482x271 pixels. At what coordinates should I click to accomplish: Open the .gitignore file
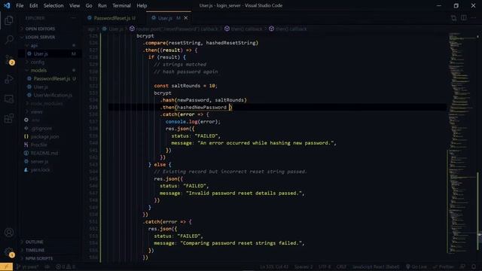[x=41, y=129]
